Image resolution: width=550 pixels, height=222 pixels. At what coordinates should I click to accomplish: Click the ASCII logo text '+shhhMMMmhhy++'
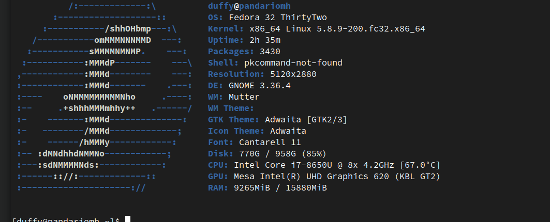click(x=99, y=108)
